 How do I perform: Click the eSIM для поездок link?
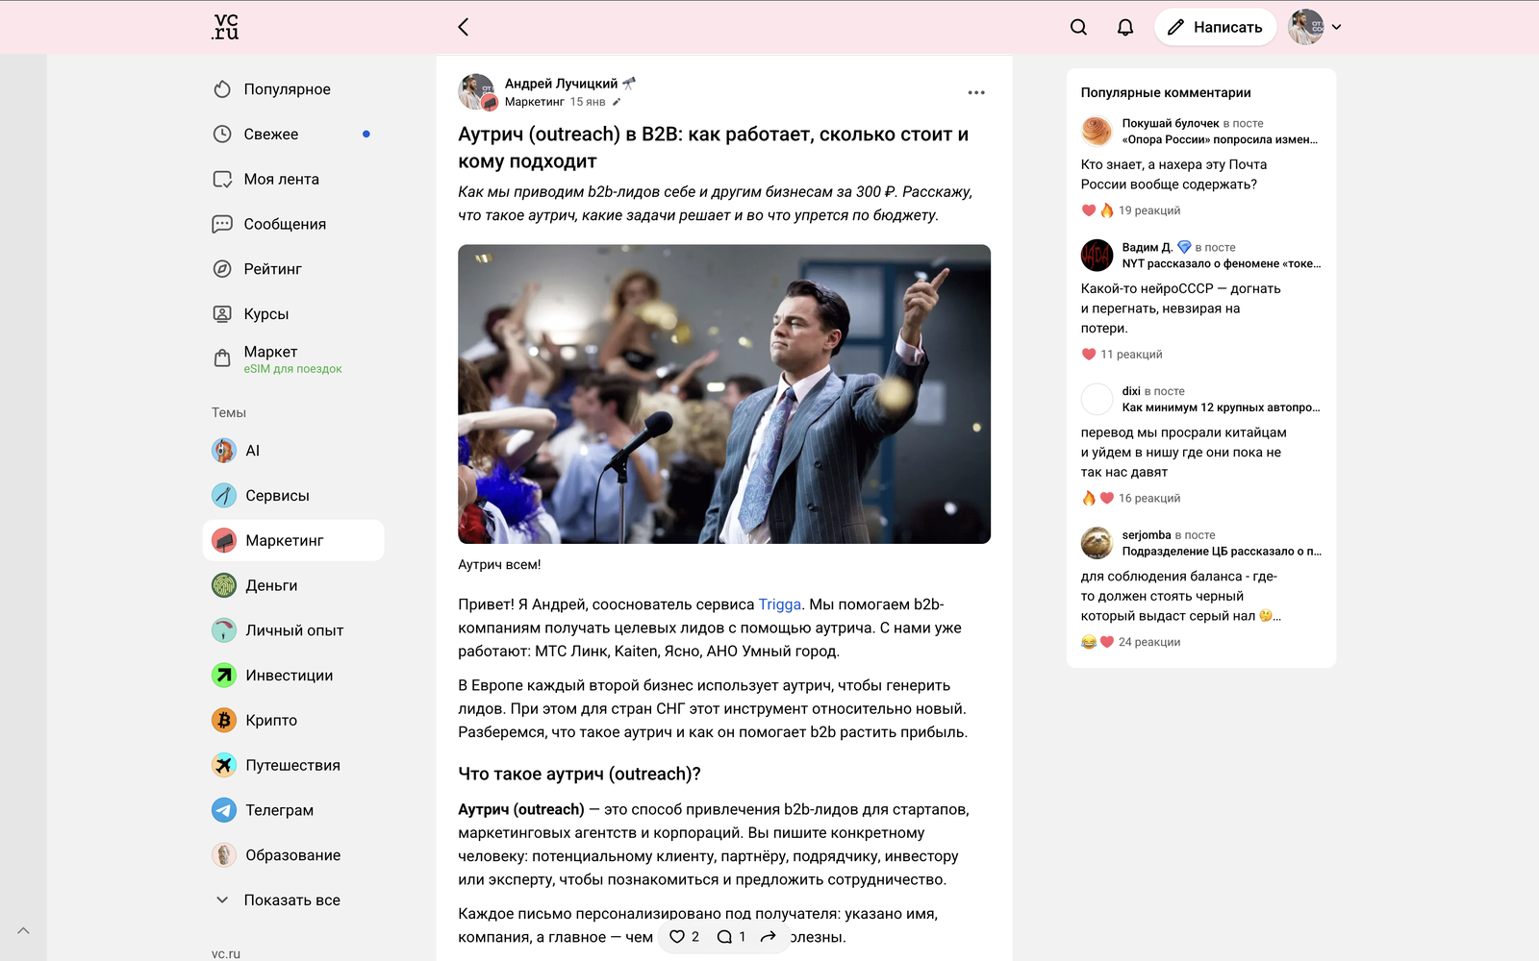pyautogui.click(x=292, y=369)
